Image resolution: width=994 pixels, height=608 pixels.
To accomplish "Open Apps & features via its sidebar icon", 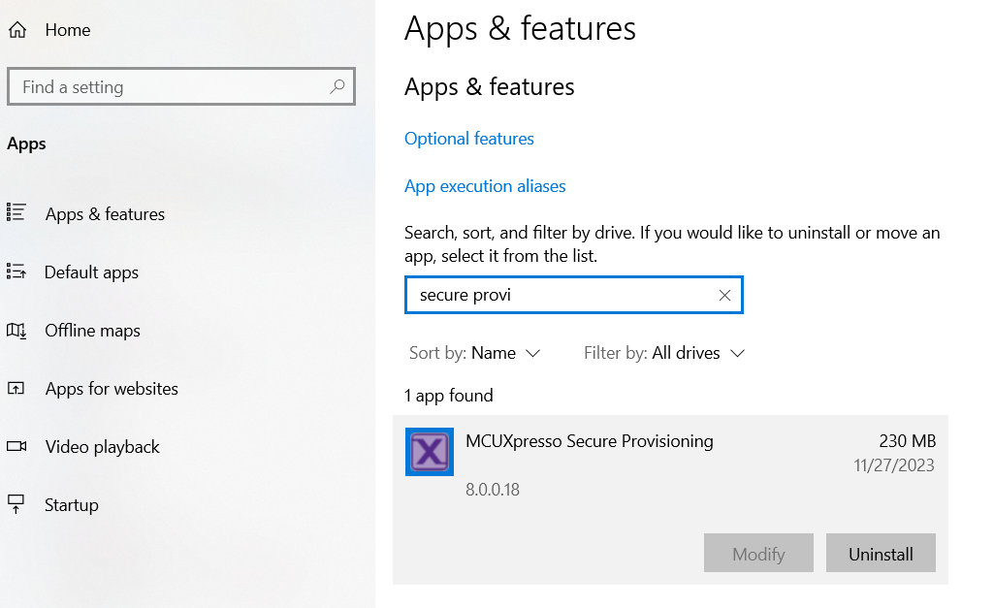I will [x=16, y=211].
